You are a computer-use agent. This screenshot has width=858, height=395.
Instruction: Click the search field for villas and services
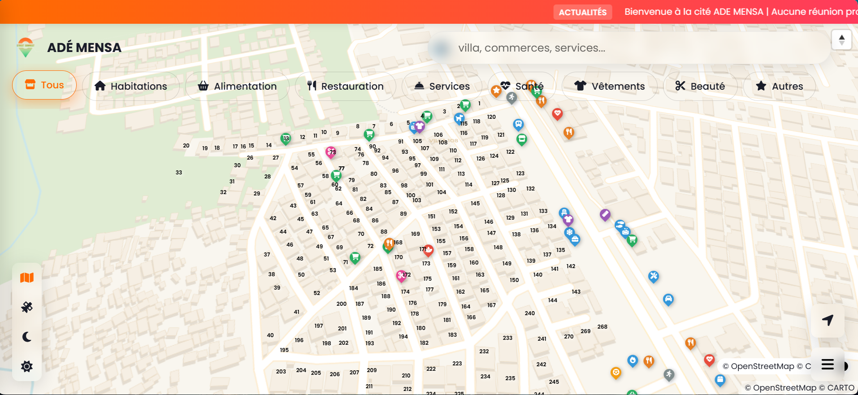click(x=628, y=48)
